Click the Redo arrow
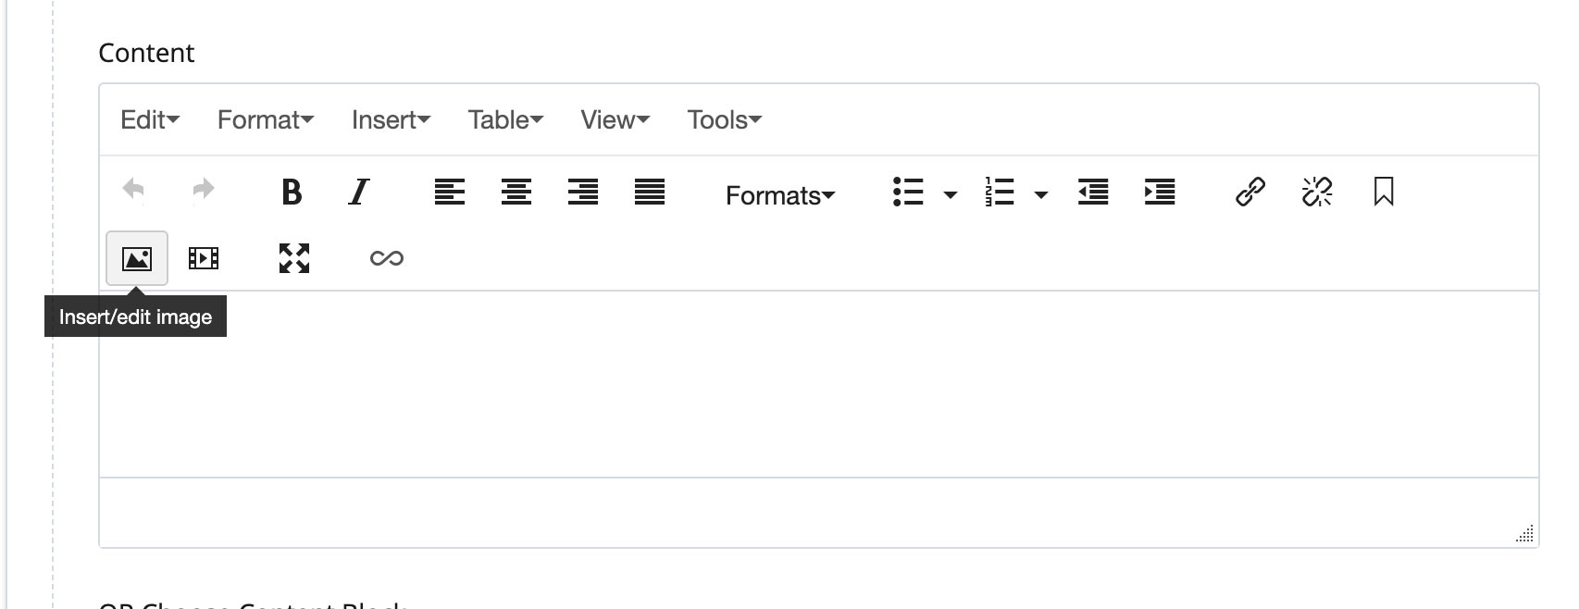 pyautogui.click(x=202, y=191)
